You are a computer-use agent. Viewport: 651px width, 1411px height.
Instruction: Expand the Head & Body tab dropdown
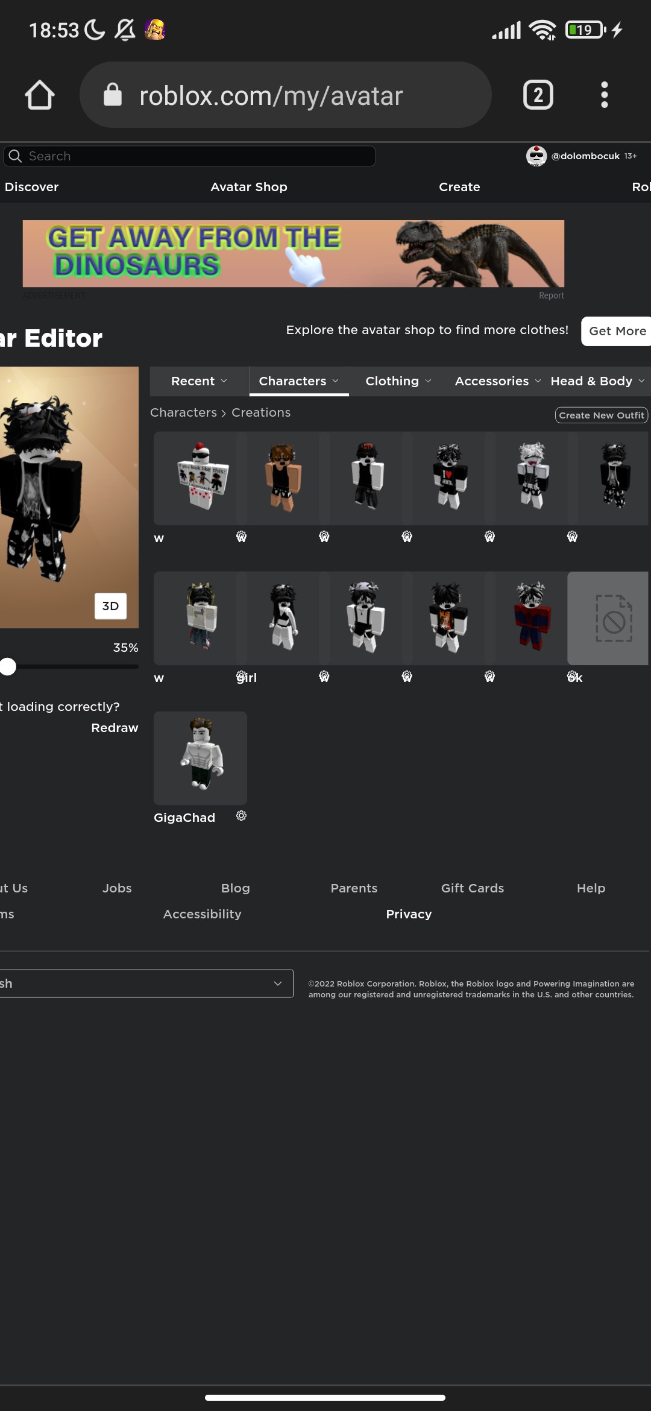tap(597, 381)
